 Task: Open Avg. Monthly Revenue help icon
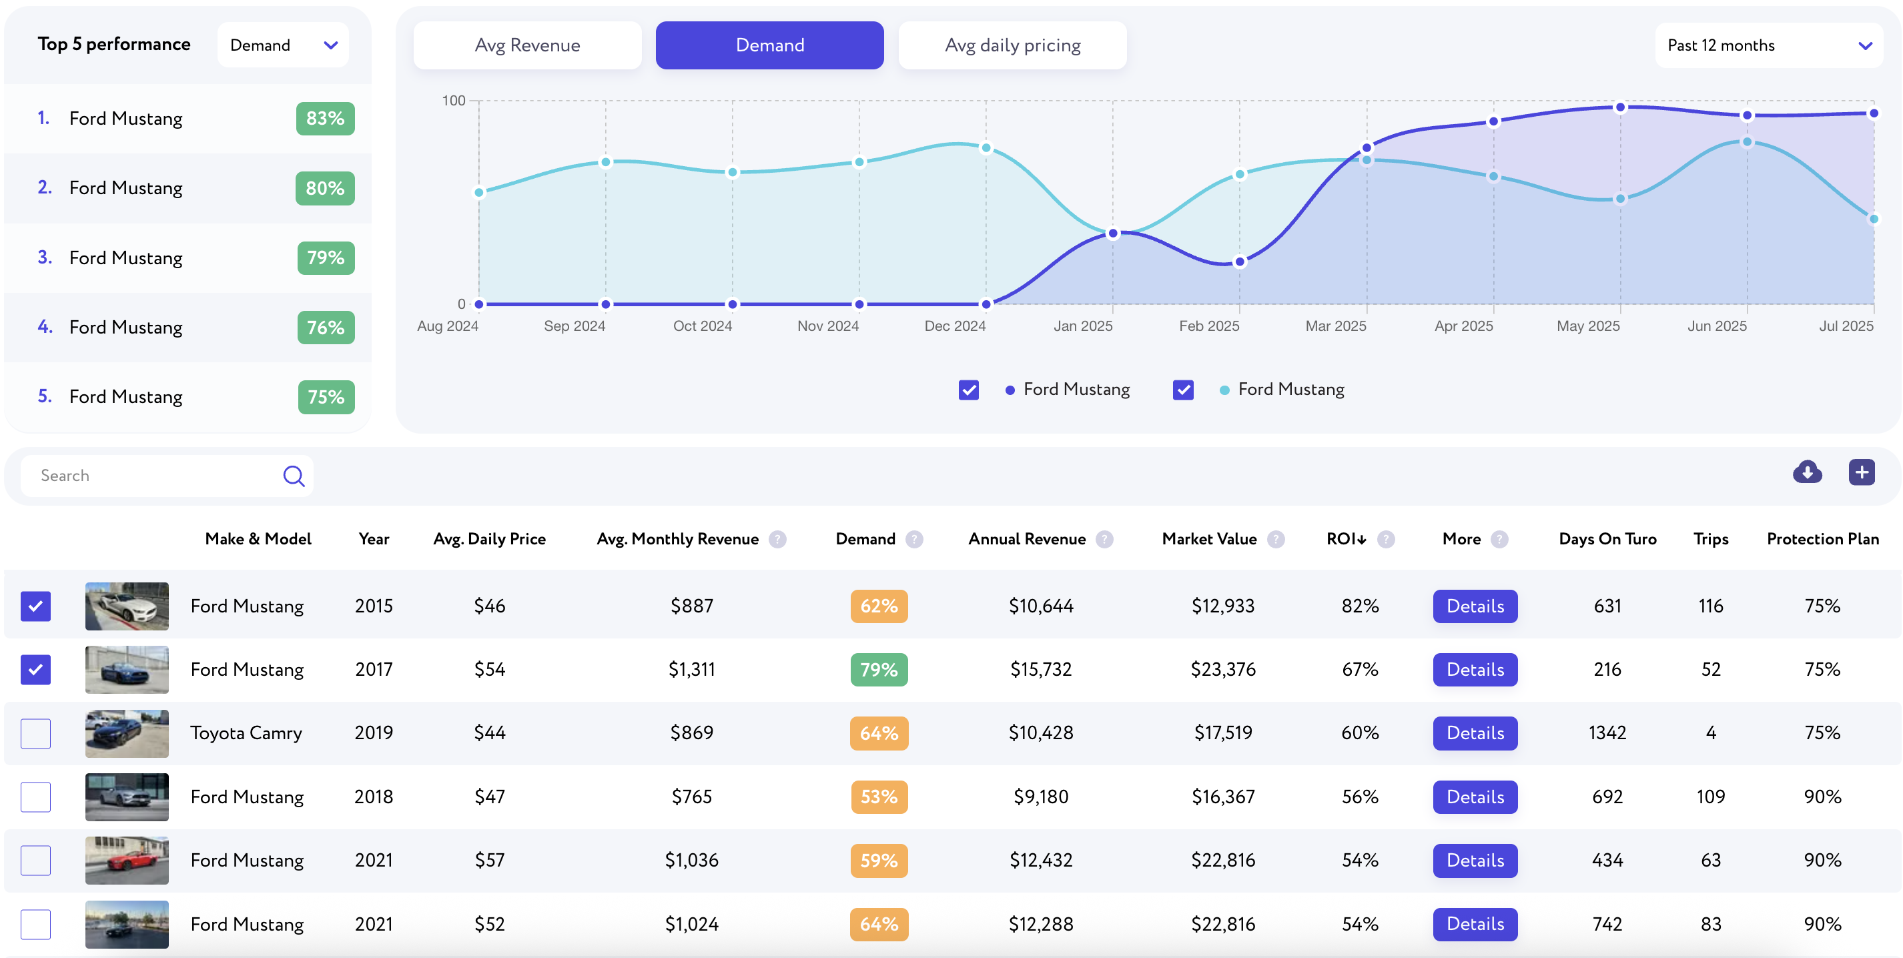[777, 539]
